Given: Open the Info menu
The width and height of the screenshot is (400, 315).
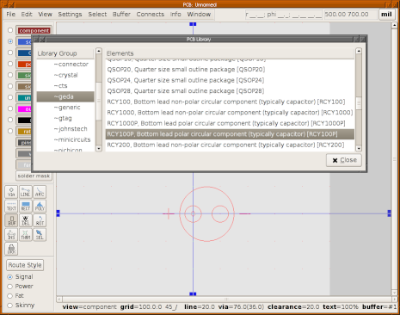Looking at the screenshot, I should tap(175, 14).
